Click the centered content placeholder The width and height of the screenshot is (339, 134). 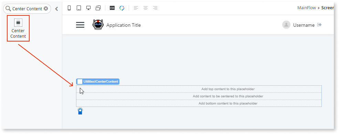[x=199, y=96]
